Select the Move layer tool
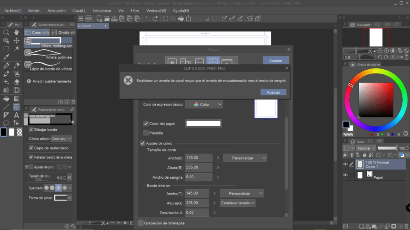The height and width of the screenshot is (230, 410). coord(17,41)
